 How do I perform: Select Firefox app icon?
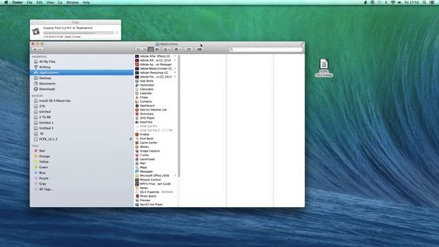coord(137,134)
